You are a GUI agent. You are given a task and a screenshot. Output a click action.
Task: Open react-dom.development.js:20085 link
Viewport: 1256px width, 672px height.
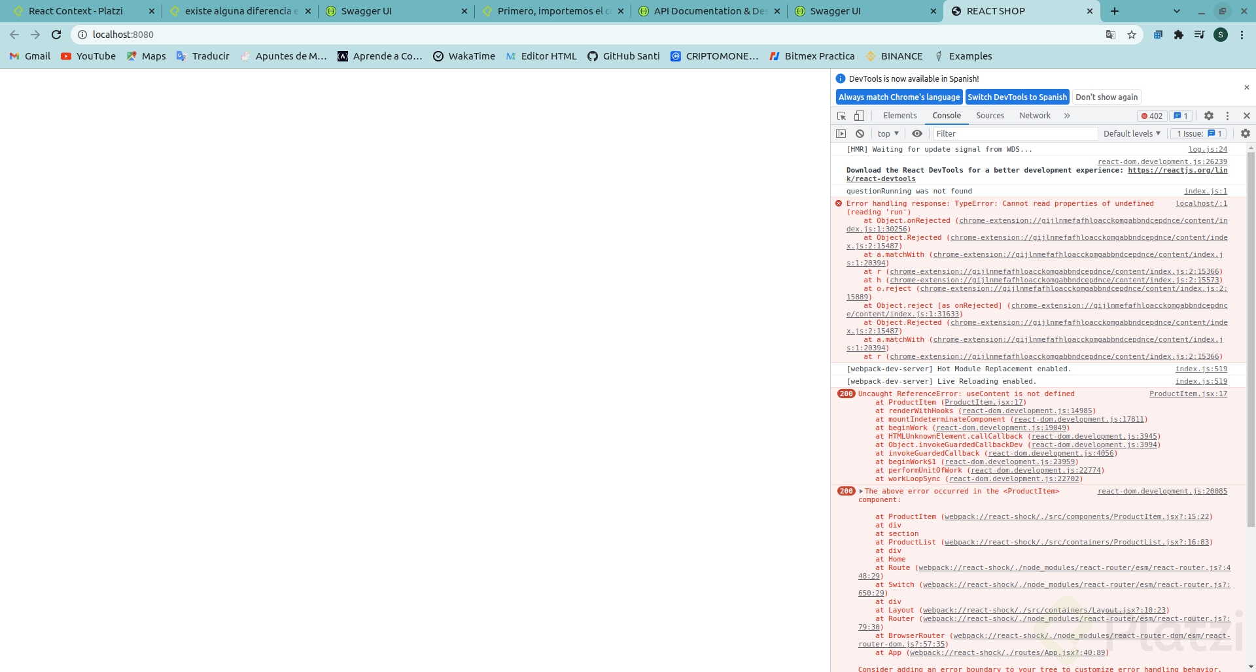(1162, 492)
